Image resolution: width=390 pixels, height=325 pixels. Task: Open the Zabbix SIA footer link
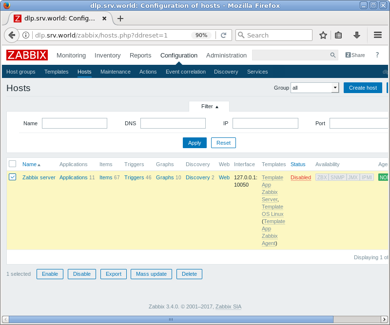click(x=228, y=306)
